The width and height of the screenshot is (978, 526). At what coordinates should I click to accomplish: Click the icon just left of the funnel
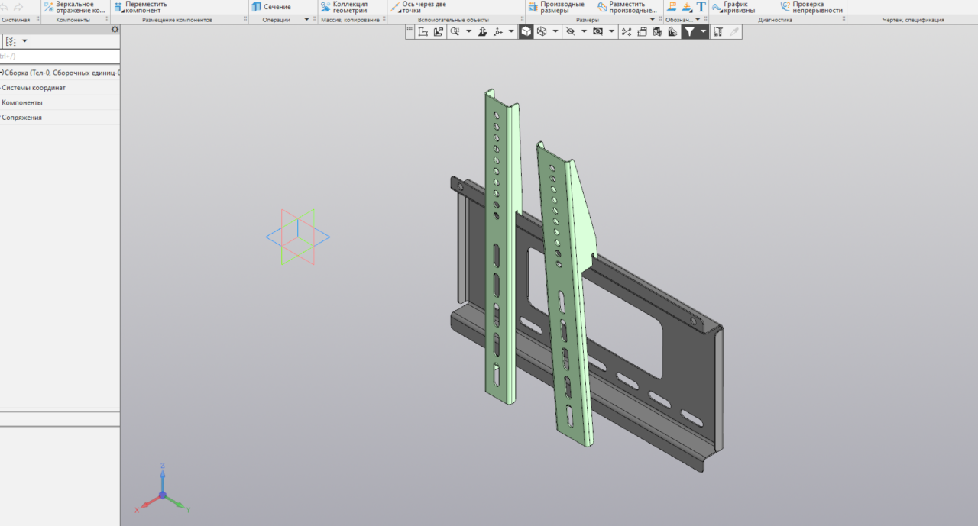coord(671,31)
